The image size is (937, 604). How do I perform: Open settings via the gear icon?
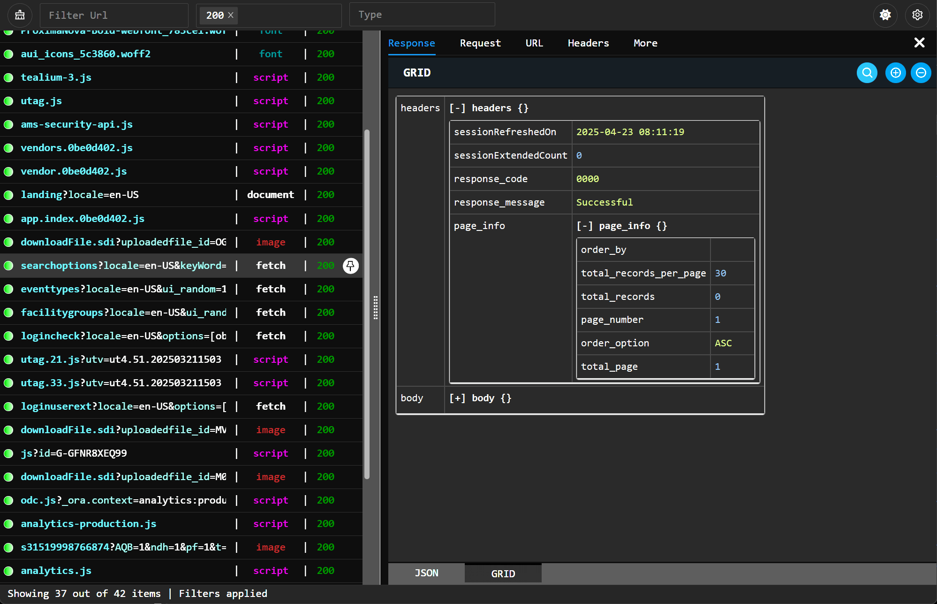917,15
